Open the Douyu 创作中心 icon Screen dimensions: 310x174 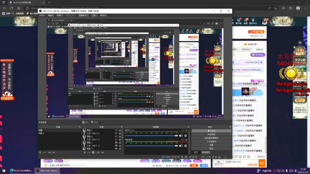tap(253, 21)
